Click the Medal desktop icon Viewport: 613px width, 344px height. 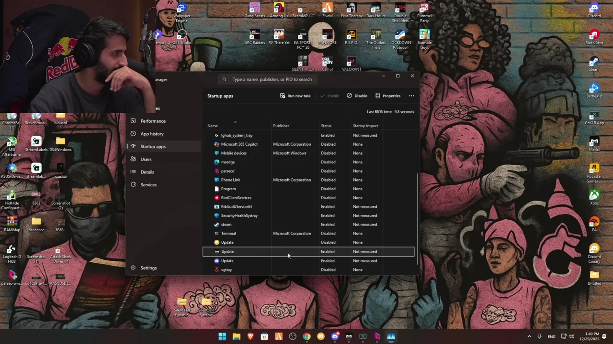(x=594, y=145)
